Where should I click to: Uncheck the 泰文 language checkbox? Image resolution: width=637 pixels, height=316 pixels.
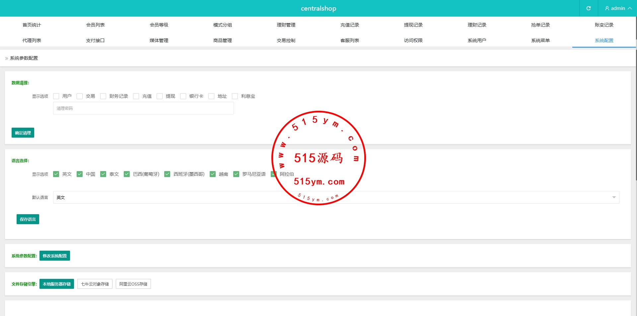(x=103, y=174)
